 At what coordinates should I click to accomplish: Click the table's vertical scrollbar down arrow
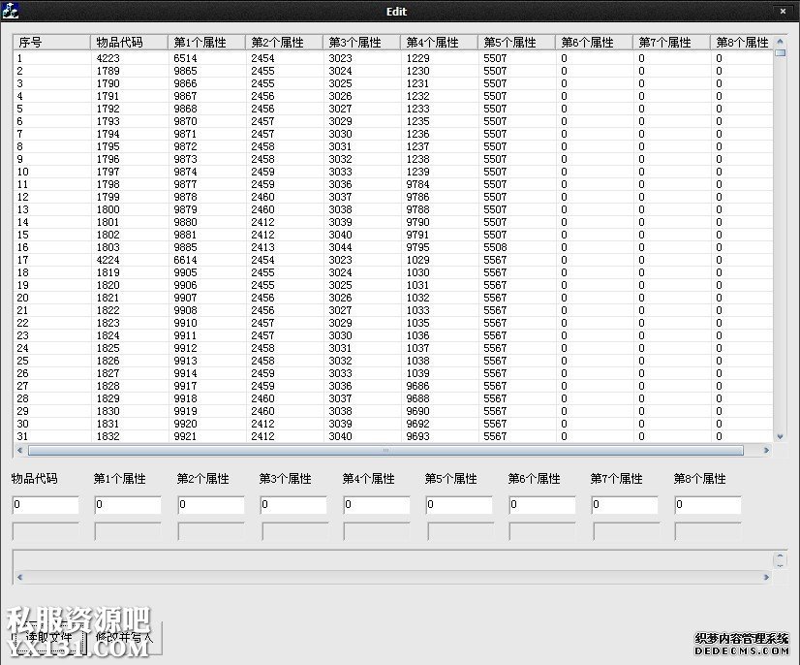[781, 437]
